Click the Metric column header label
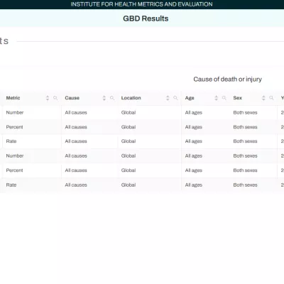Image resolution: width=284 pixels, height=284 pixels. pyautogui.click(x=13, y=98)
